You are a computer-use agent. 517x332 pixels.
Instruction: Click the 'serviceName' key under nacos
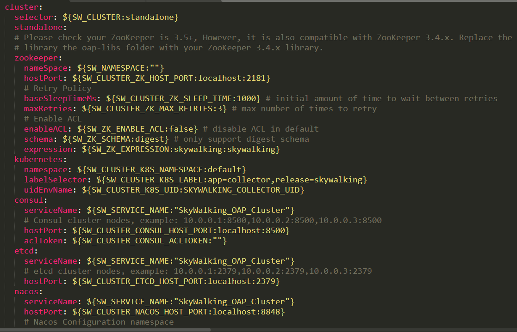click(50, 302)
